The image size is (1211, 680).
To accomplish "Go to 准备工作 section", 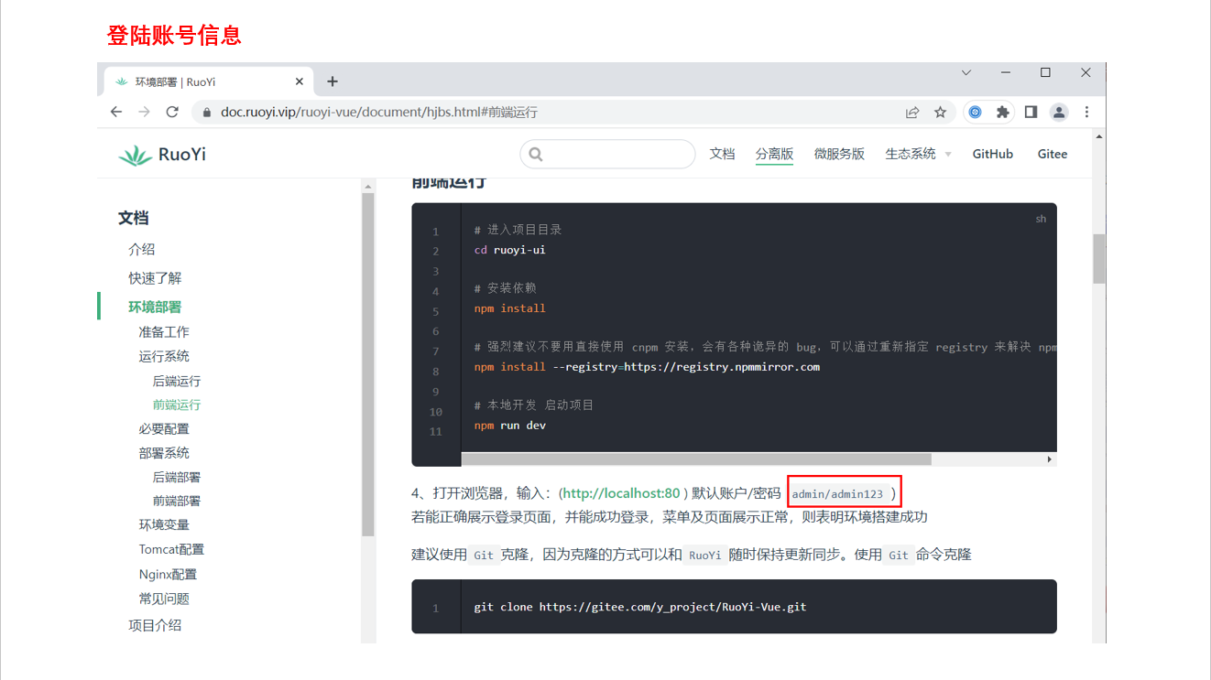I will click(164, 332).
